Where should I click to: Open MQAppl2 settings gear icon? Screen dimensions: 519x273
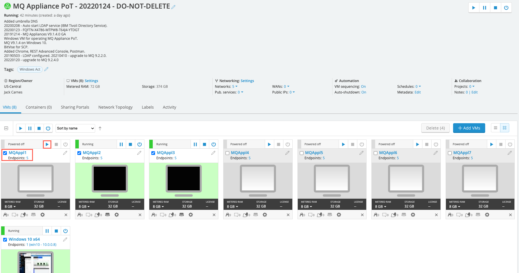point(117,215)
